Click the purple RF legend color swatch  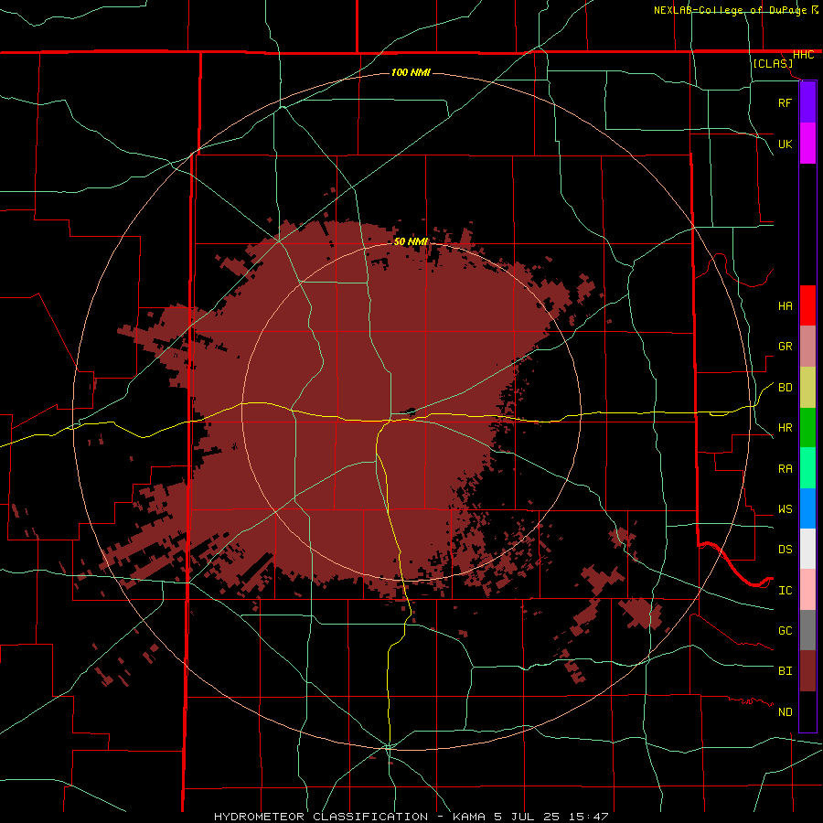[x=807, y=102]
